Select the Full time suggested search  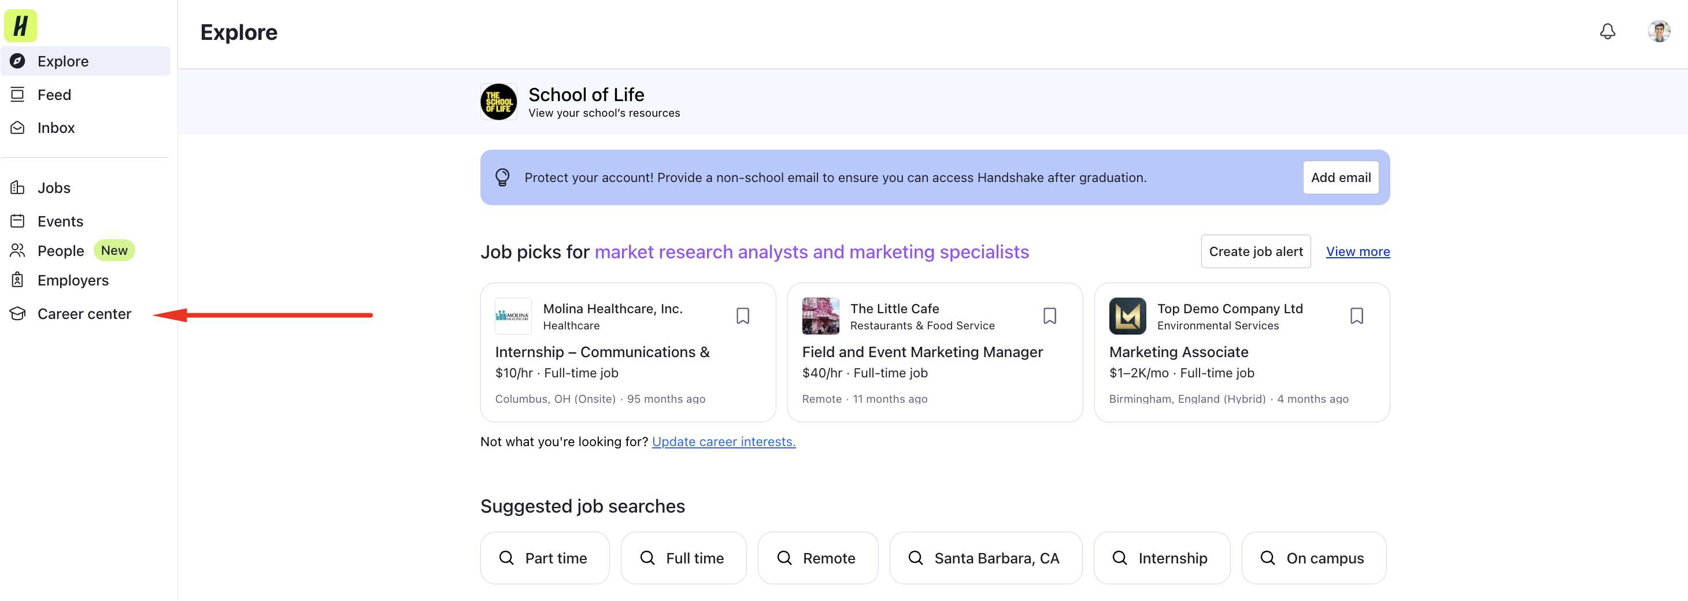point(683,558)
